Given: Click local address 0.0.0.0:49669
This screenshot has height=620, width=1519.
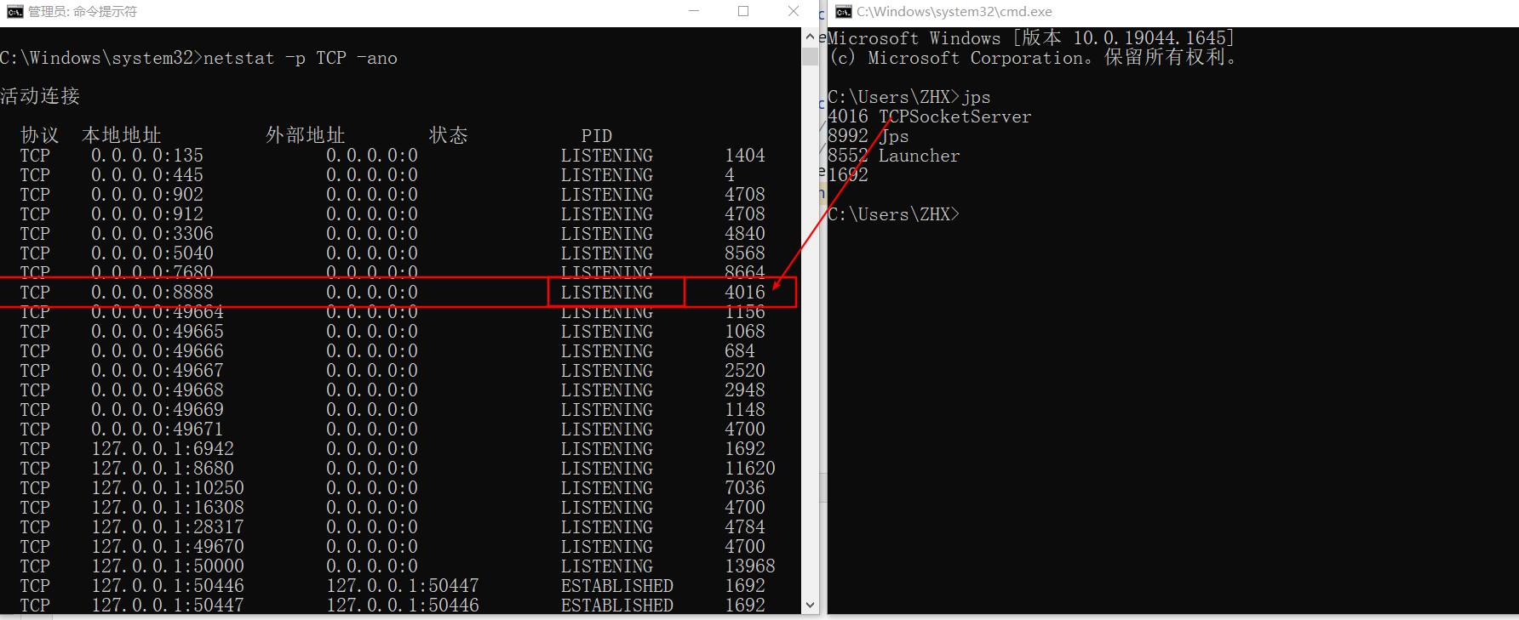Looking at the screenshot, I should pyautogui.click(x=158, y=410).
